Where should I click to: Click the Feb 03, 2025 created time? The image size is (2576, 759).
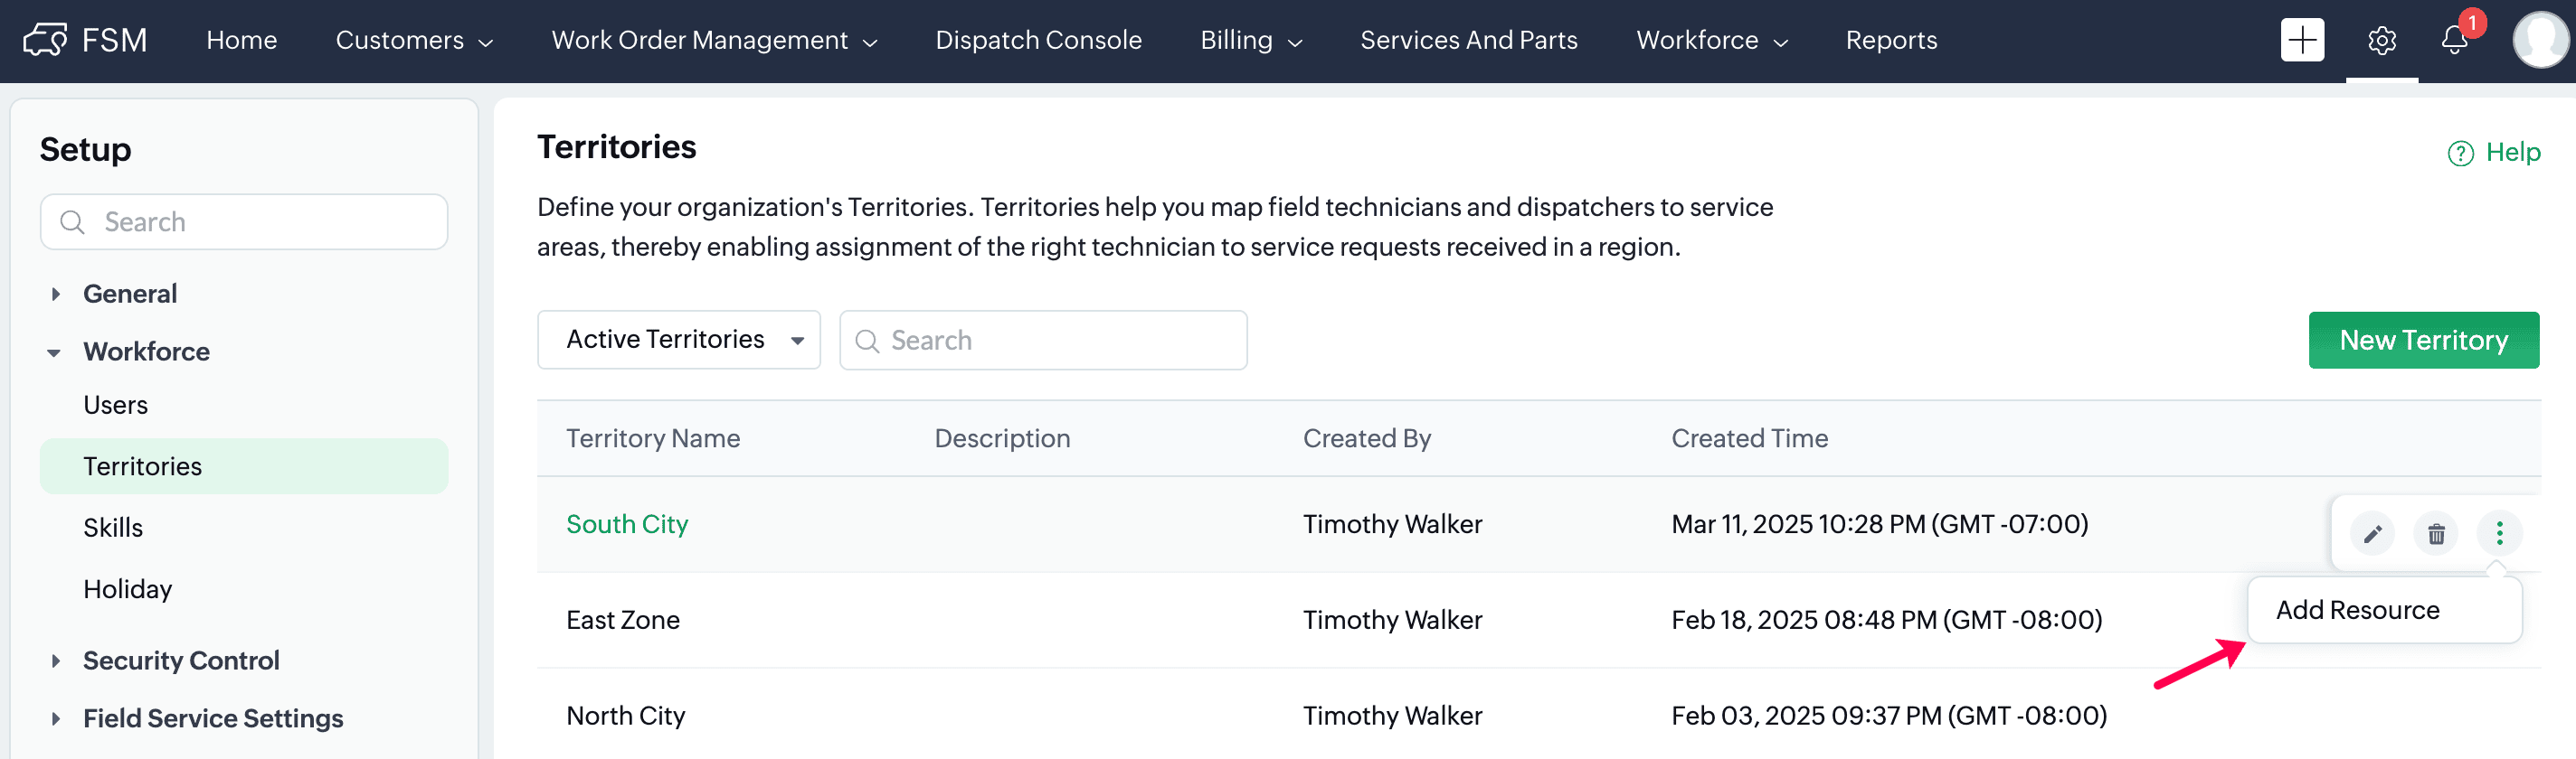1889,716
